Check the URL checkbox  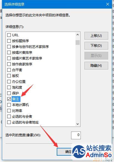click(9, 35)
